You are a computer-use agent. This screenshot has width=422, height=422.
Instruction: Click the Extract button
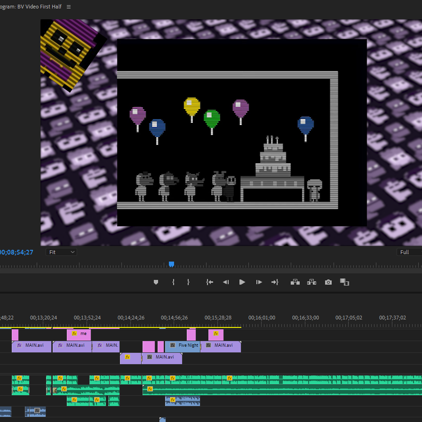[x=311, y=282]
